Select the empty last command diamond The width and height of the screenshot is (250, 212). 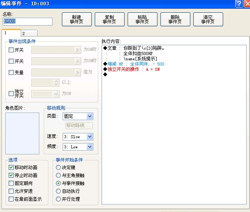click(105, 75)
